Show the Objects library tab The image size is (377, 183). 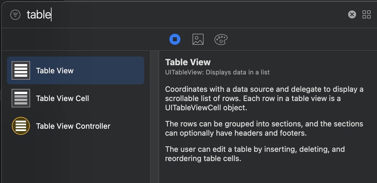175,39
